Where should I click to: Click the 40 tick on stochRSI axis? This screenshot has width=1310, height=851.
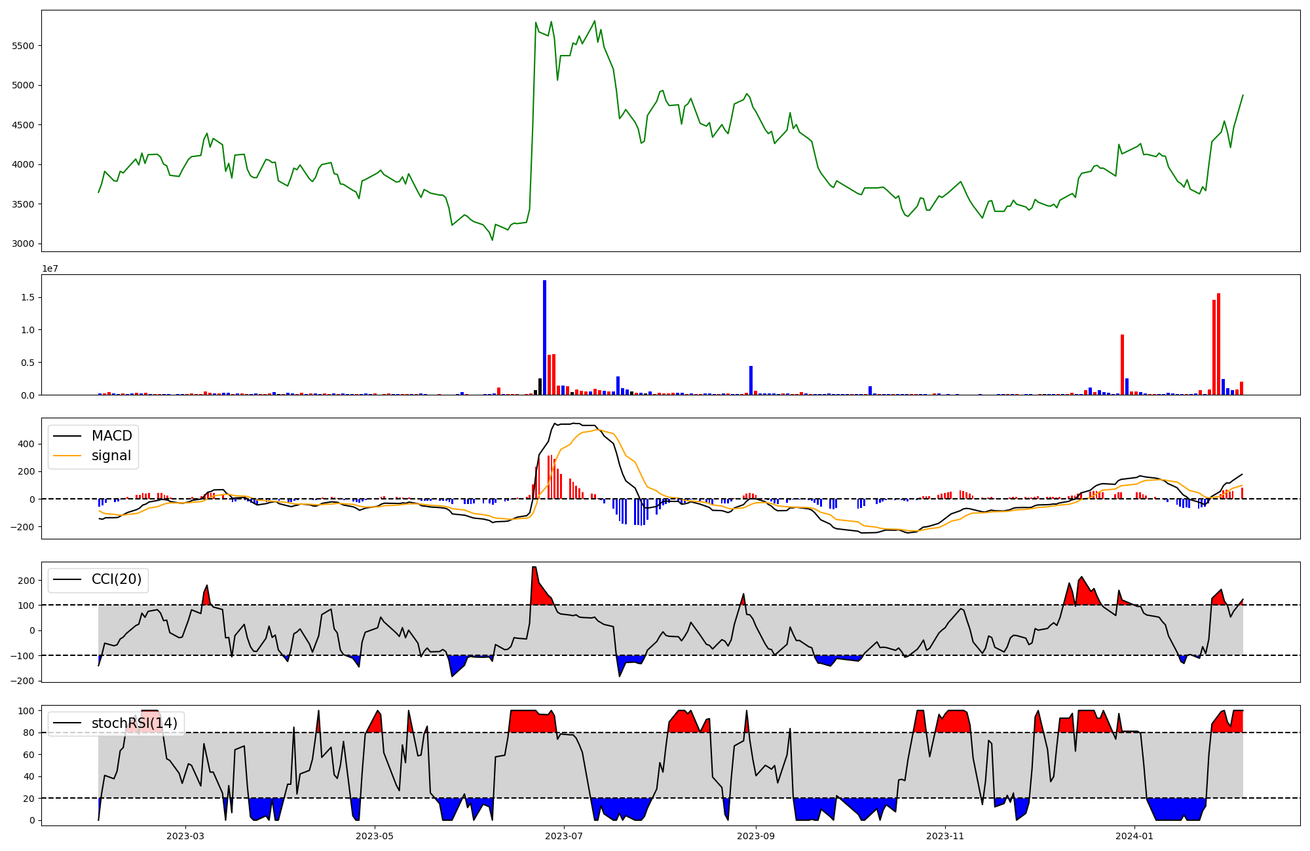[x=30, y=777]
